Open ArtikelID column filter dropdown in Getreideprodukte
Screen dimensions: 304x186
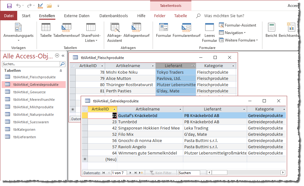(x=114, y=110)
